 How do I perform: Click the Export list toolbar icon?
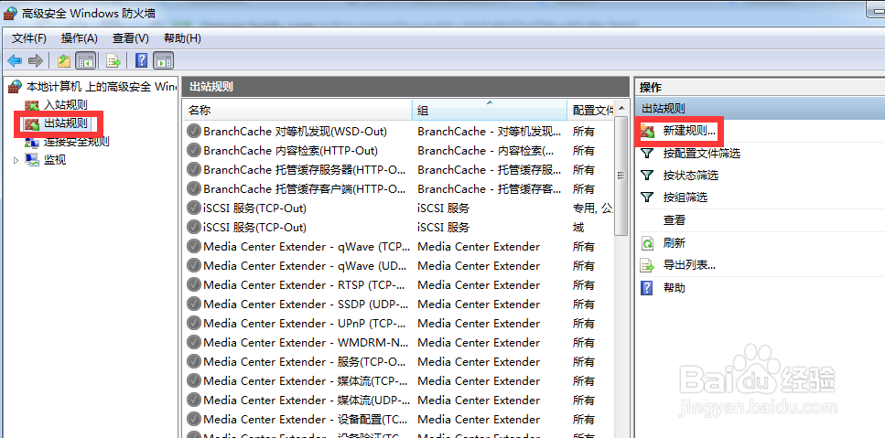tap(113, 60)
